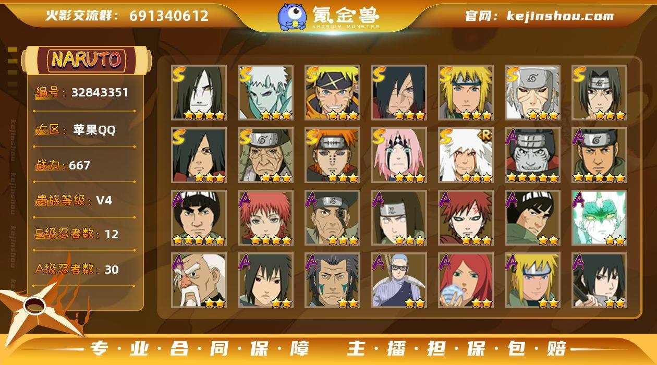Select the red-haired Kushina portrait holding orb

[x=466, y=281]
